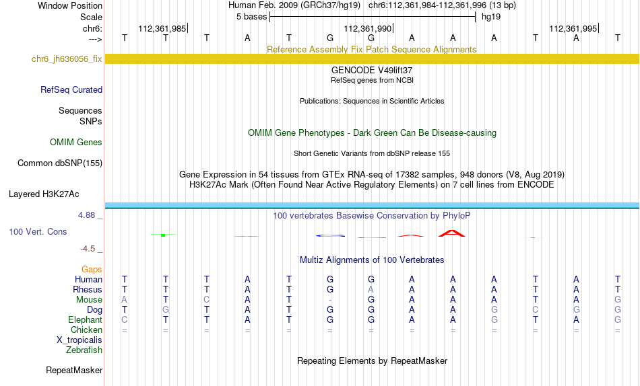Click the blue arrow-shaped PhyloP mark under G
Screen dimensions: 640x386
[x=330, y=235]
